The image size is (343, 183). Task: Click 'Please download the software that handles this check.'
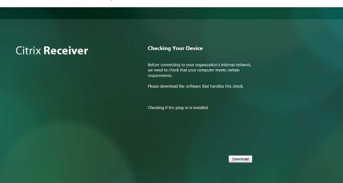point(196,86)
